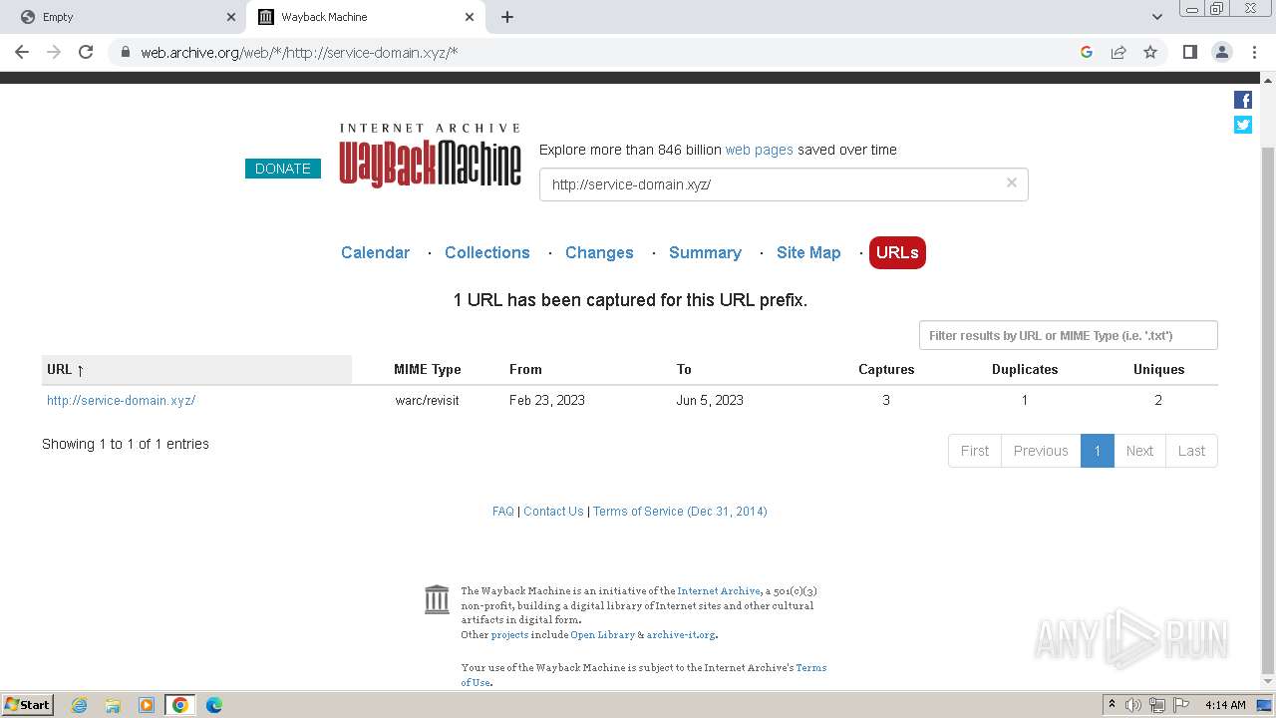View site information lock icon
The width and height of the screenshot is (1276, 718).
[125, 52]
